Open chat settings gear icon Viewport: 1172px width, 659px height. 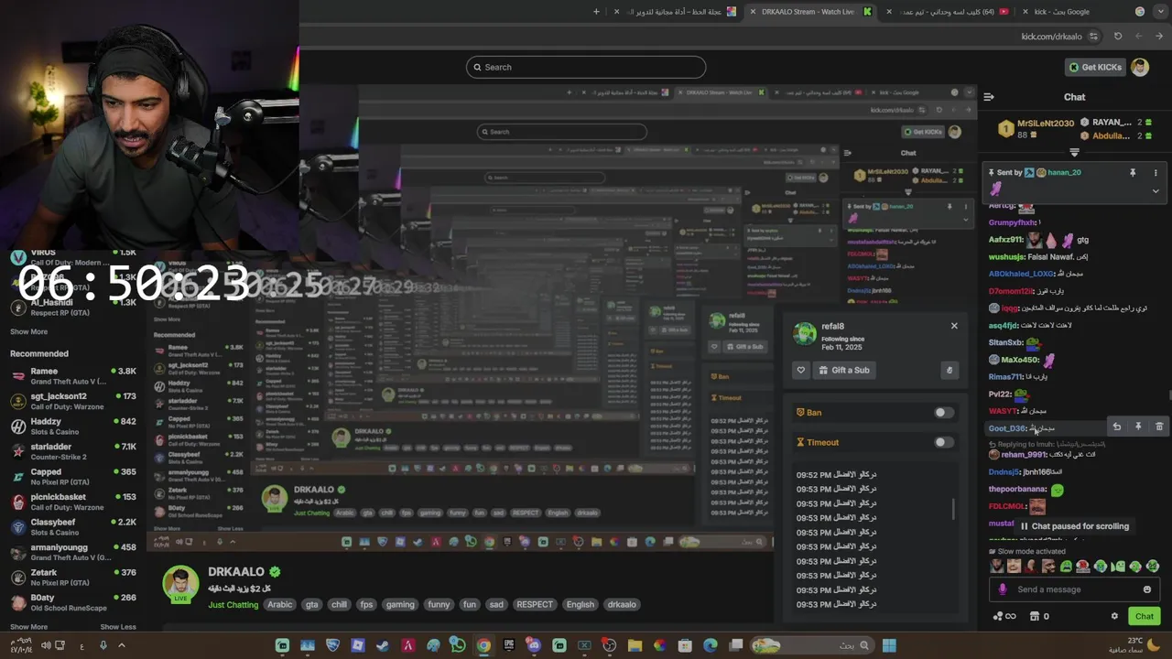pos(1114,616)
